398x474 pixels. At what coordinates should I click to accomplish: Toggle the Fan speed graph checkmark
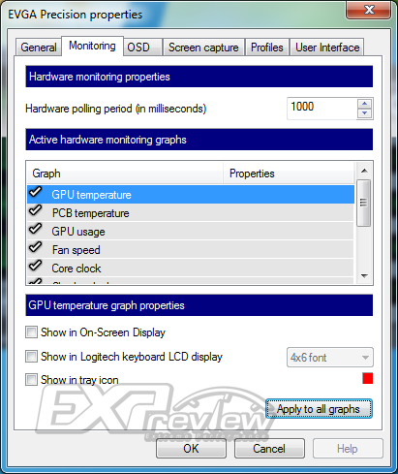coord(35,247)
